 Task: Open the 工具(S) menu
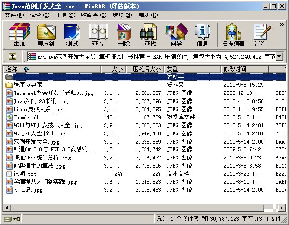tap(66, 15)
